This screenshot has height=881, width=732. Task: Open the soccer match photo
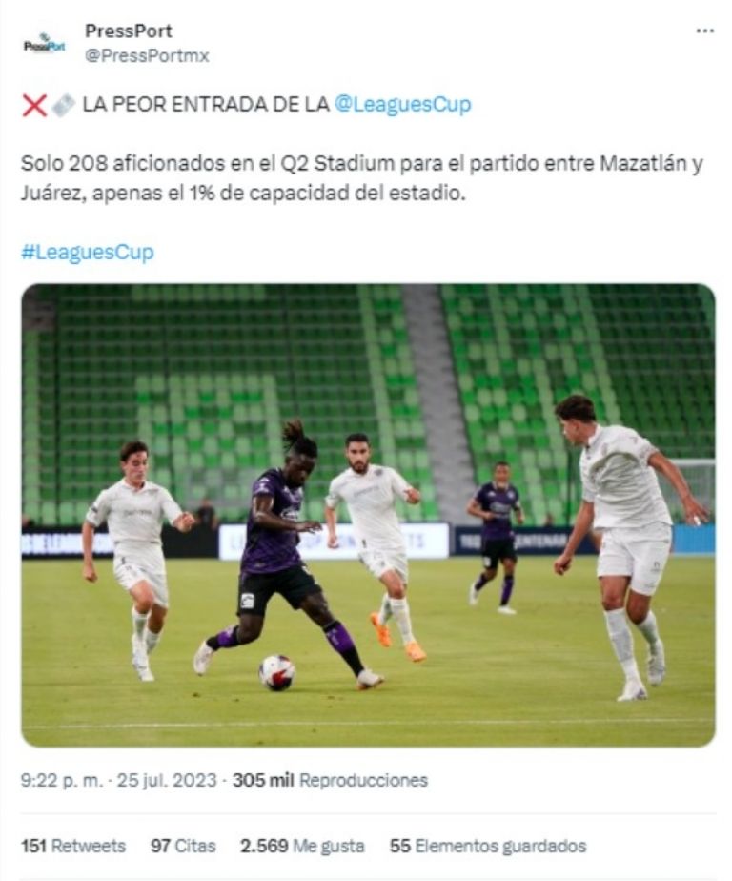(x=369, y=515)
